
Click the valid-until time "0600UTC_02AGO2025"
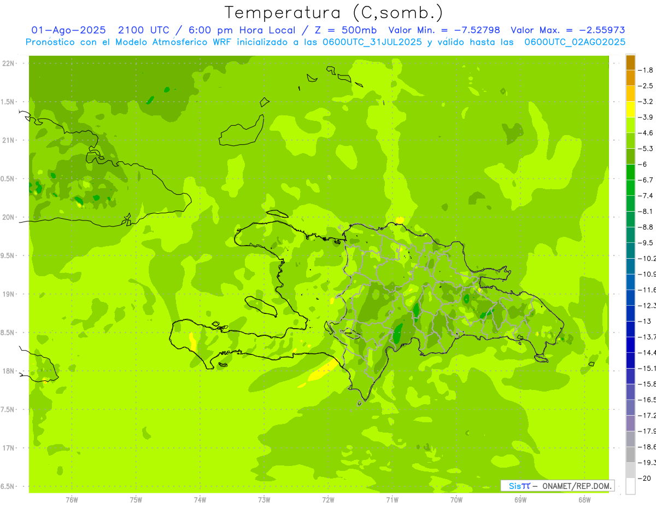point(575,42)
